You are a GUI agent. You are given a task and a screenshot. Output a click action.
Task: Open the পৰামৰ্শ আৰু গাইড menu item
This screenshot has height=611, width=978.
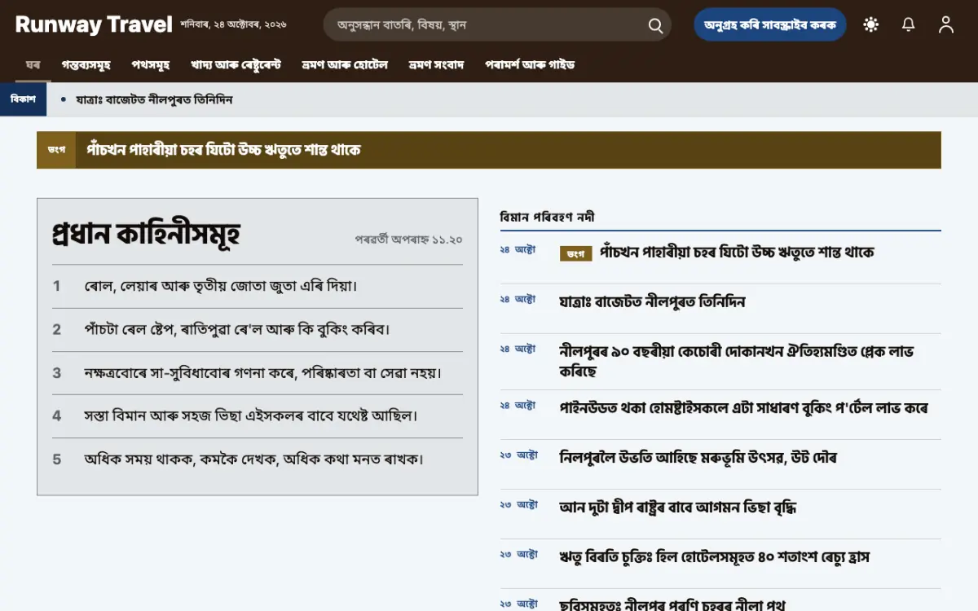pyautogui.click(x=530, y=64)
